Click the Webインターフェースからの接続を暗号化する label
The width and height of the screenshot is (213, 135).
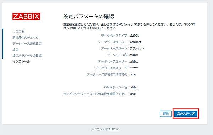pos(94,94)
